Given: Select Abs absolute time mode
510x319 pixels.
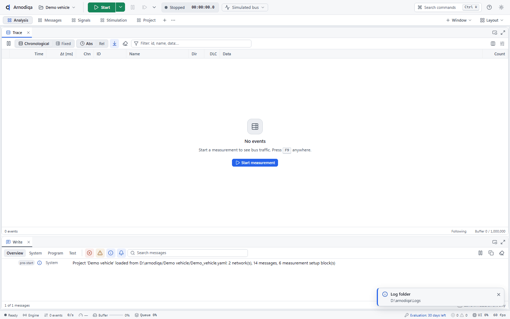Looking at the screenshot, I should click(x=86, y=44).
